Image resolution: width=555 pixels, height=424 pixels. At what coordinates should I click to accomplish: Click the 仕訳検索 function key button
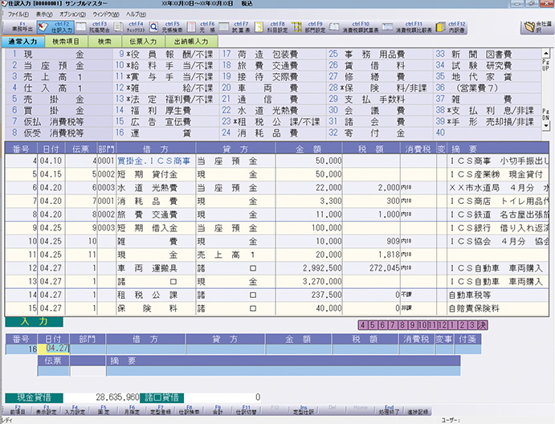(189, 409)
